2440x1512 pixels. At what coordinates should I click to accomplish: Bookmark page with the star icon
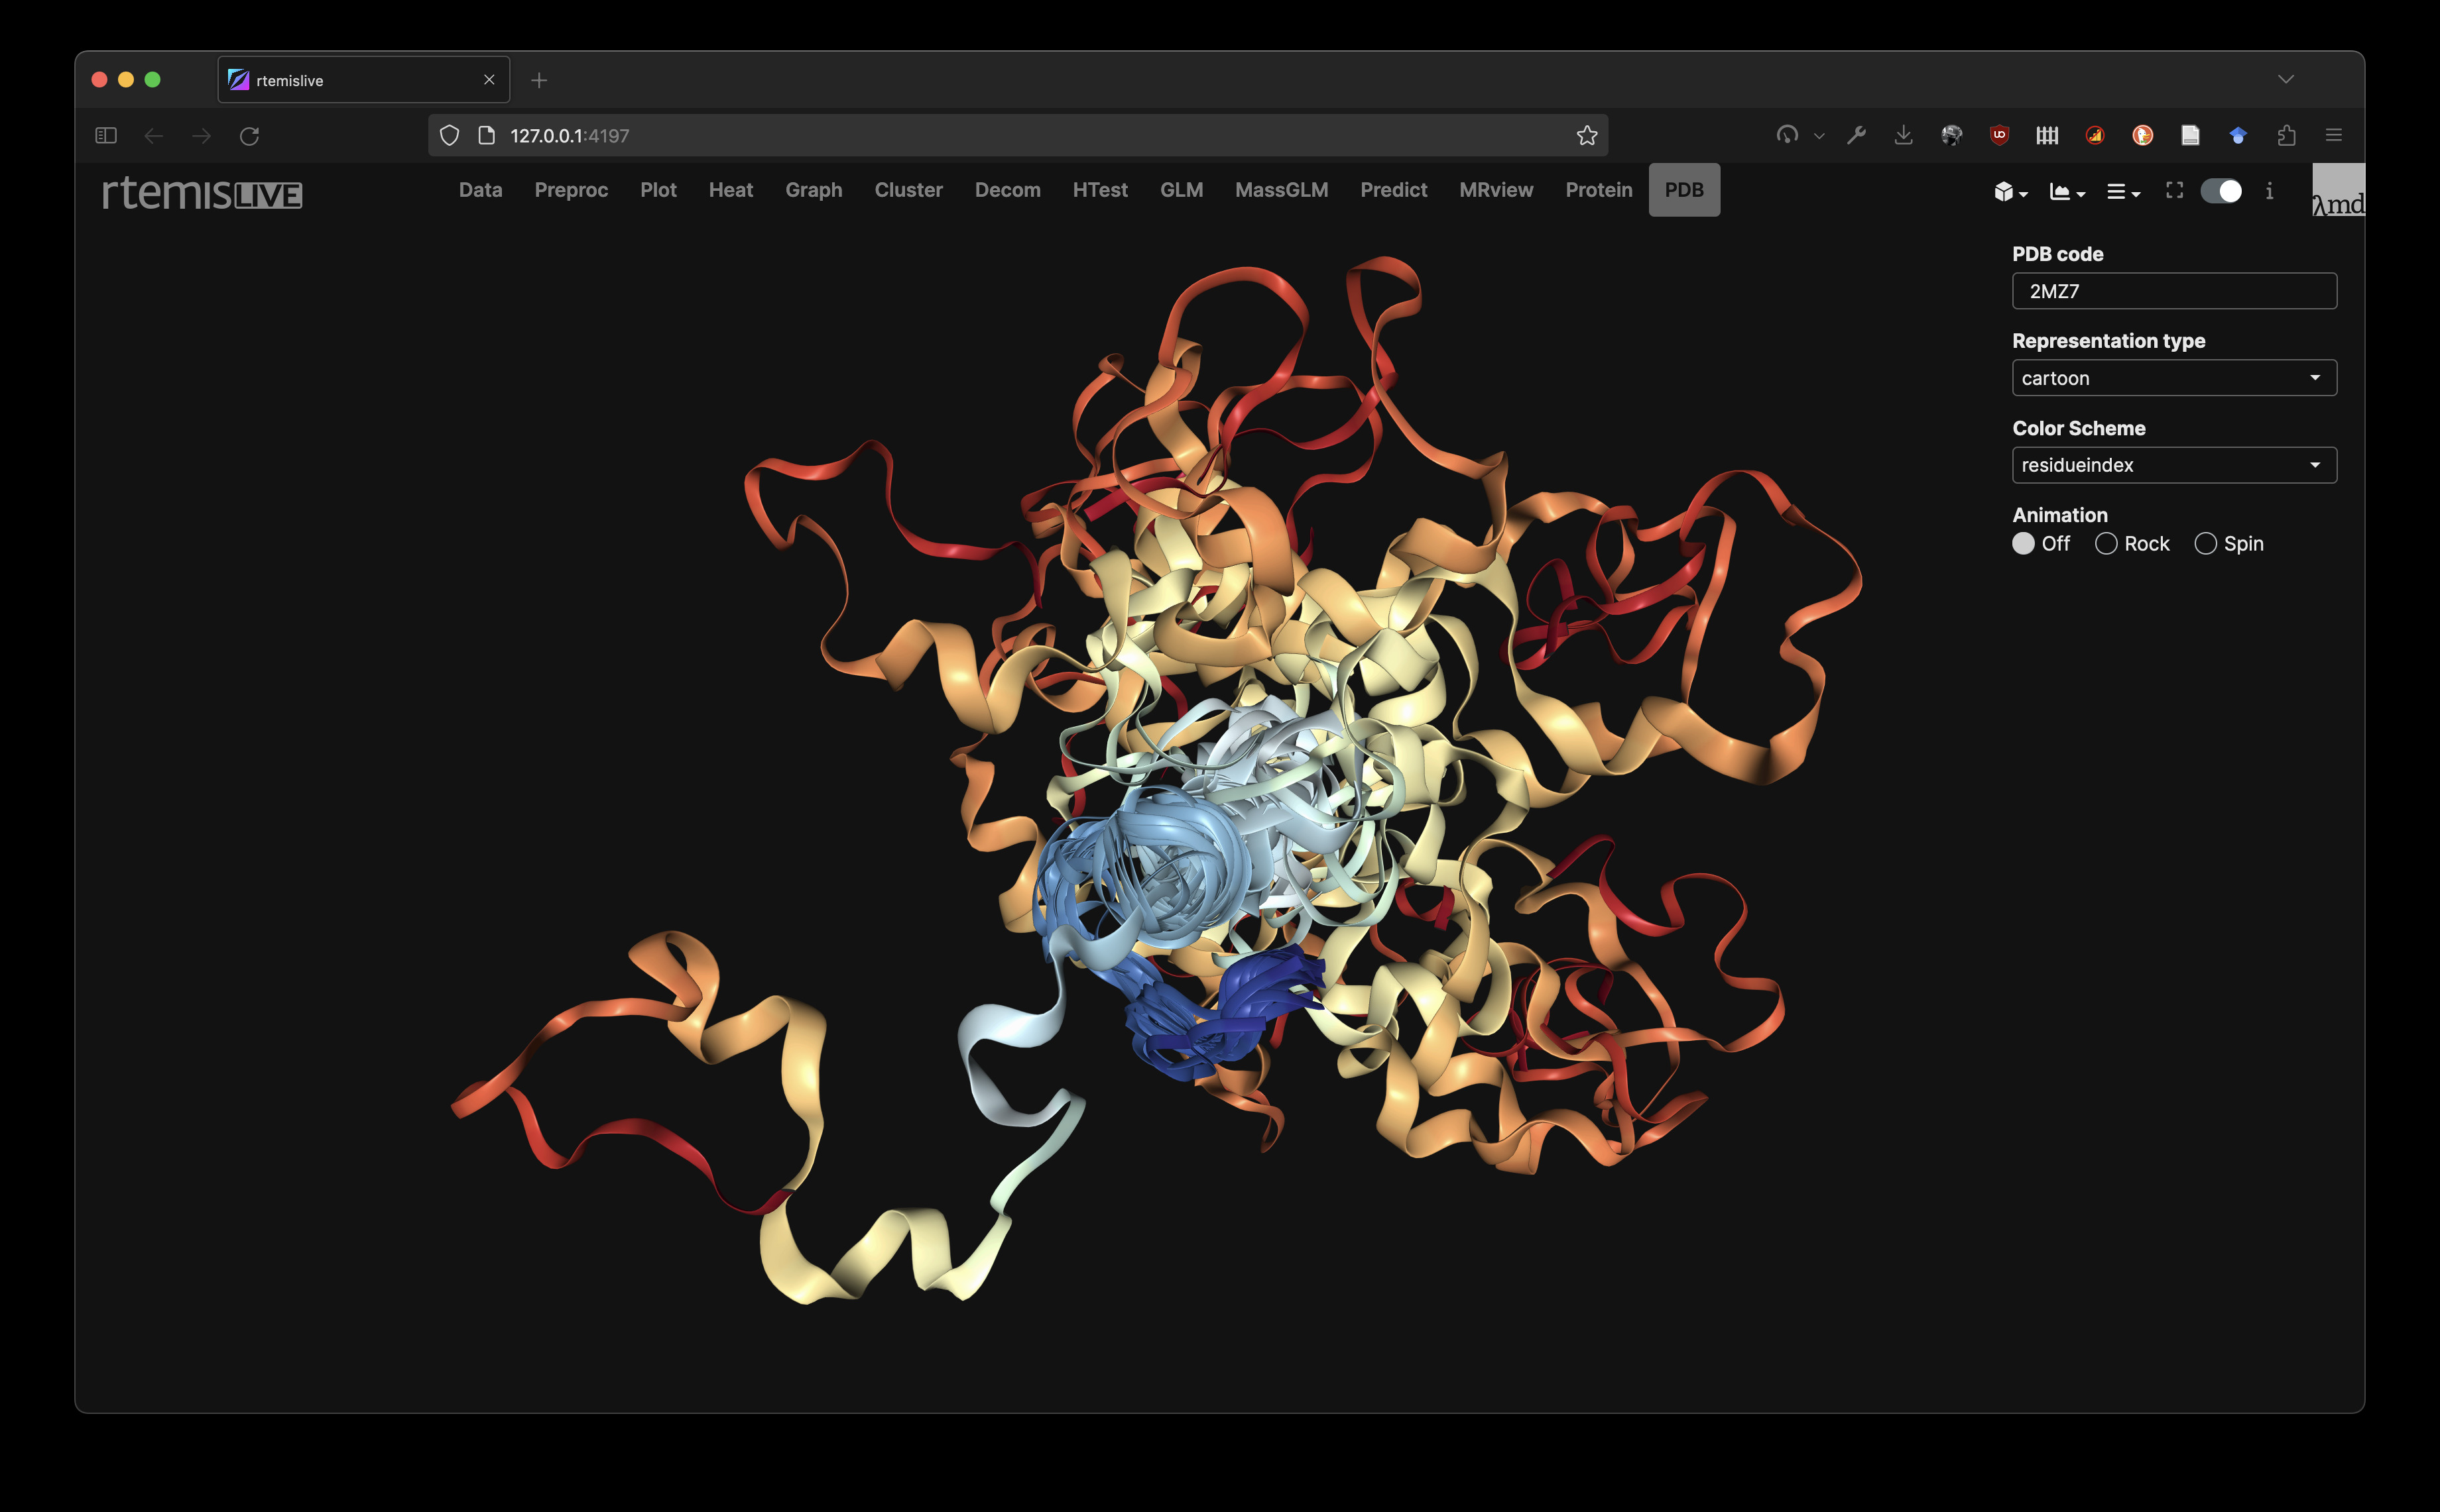click(x=1587, y=135)
